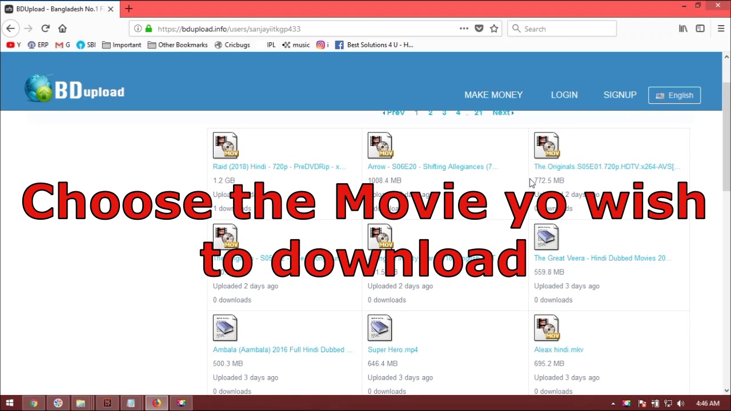This screenshot has height=411, width=731.
Task: Toggle the sidebar icon in toolbar
Action: [x=700, y=29]
